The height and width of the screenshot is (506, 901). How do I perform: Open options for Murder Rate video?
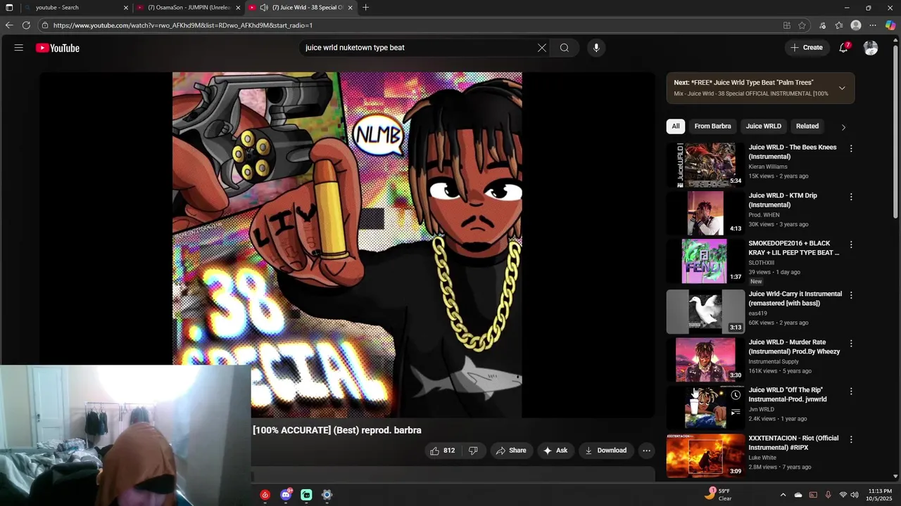(851, 343)
